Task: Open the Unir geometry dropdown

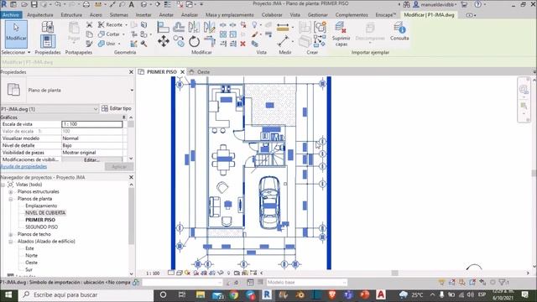Action: point(119,44)
